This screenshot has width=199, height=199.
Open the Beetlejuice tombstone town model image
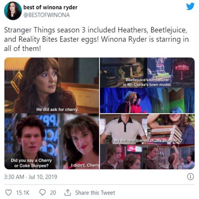pyautogui.click(x=147, y=73)
